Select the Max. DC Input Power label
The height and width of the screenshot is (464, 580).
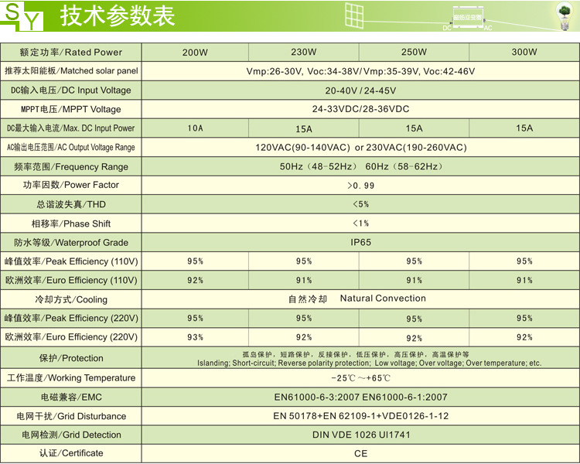pyautogui.click(x=71, y=128)
